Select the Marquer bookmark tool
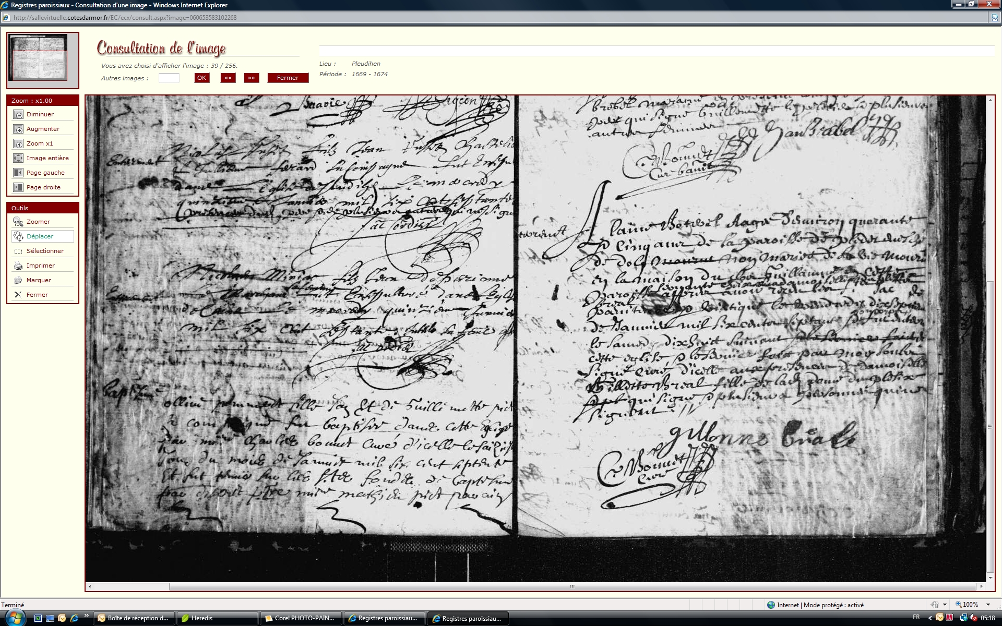This screenshot has width=1002, height=626. 18,280
